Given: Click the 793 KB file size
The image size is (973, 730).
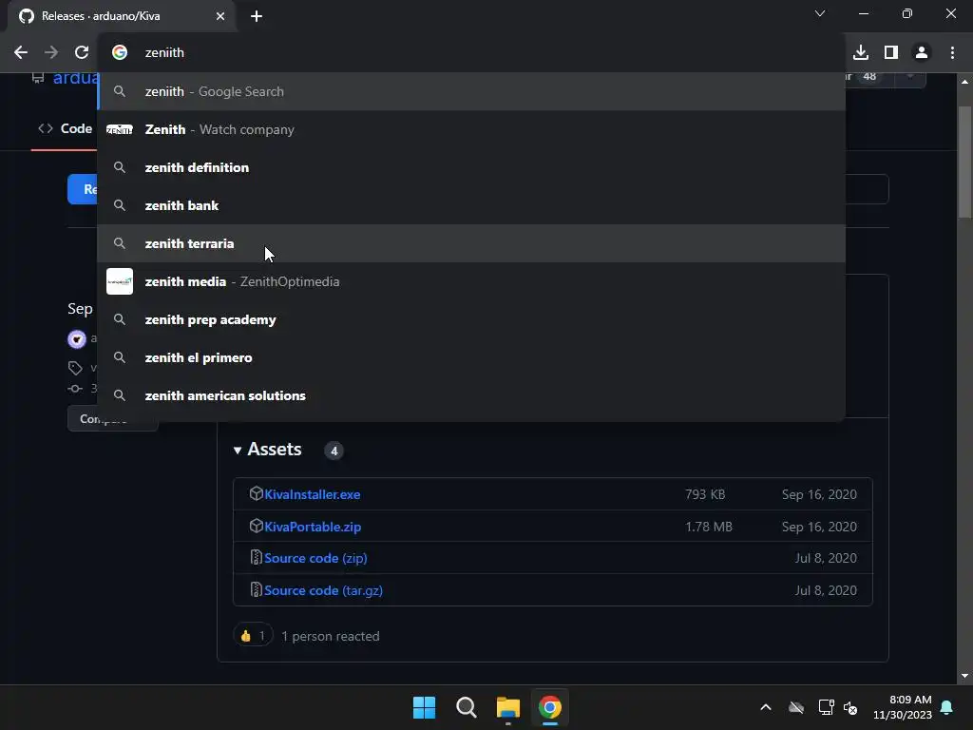Looking at the screenshot, I should coord(705,494).
